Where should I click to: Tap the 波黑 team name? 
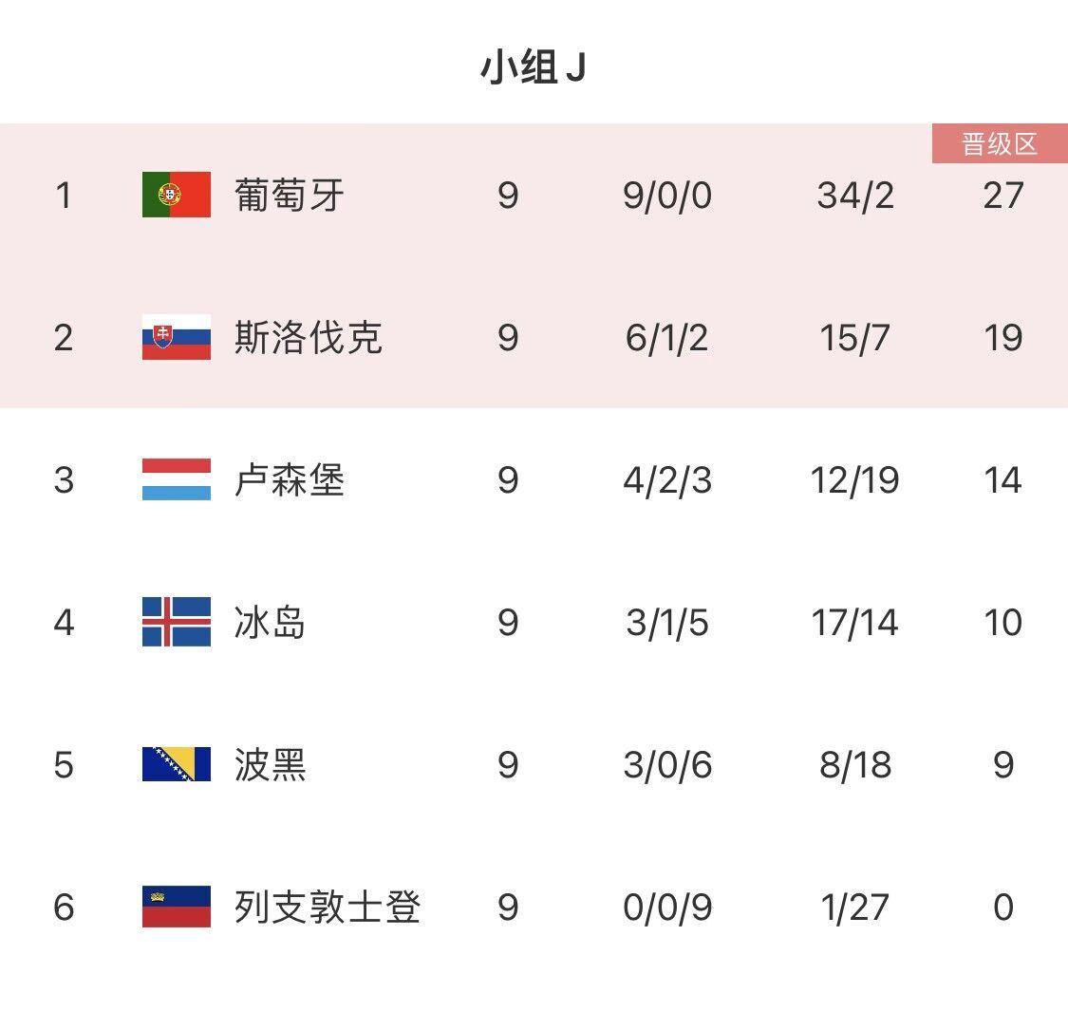(x=270, y=765)
